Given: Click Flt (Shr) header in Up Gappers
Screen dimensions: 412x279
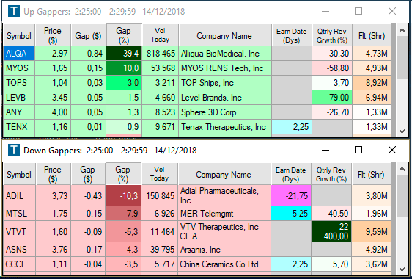Looking at the screenshot, I should coord(372,35).
